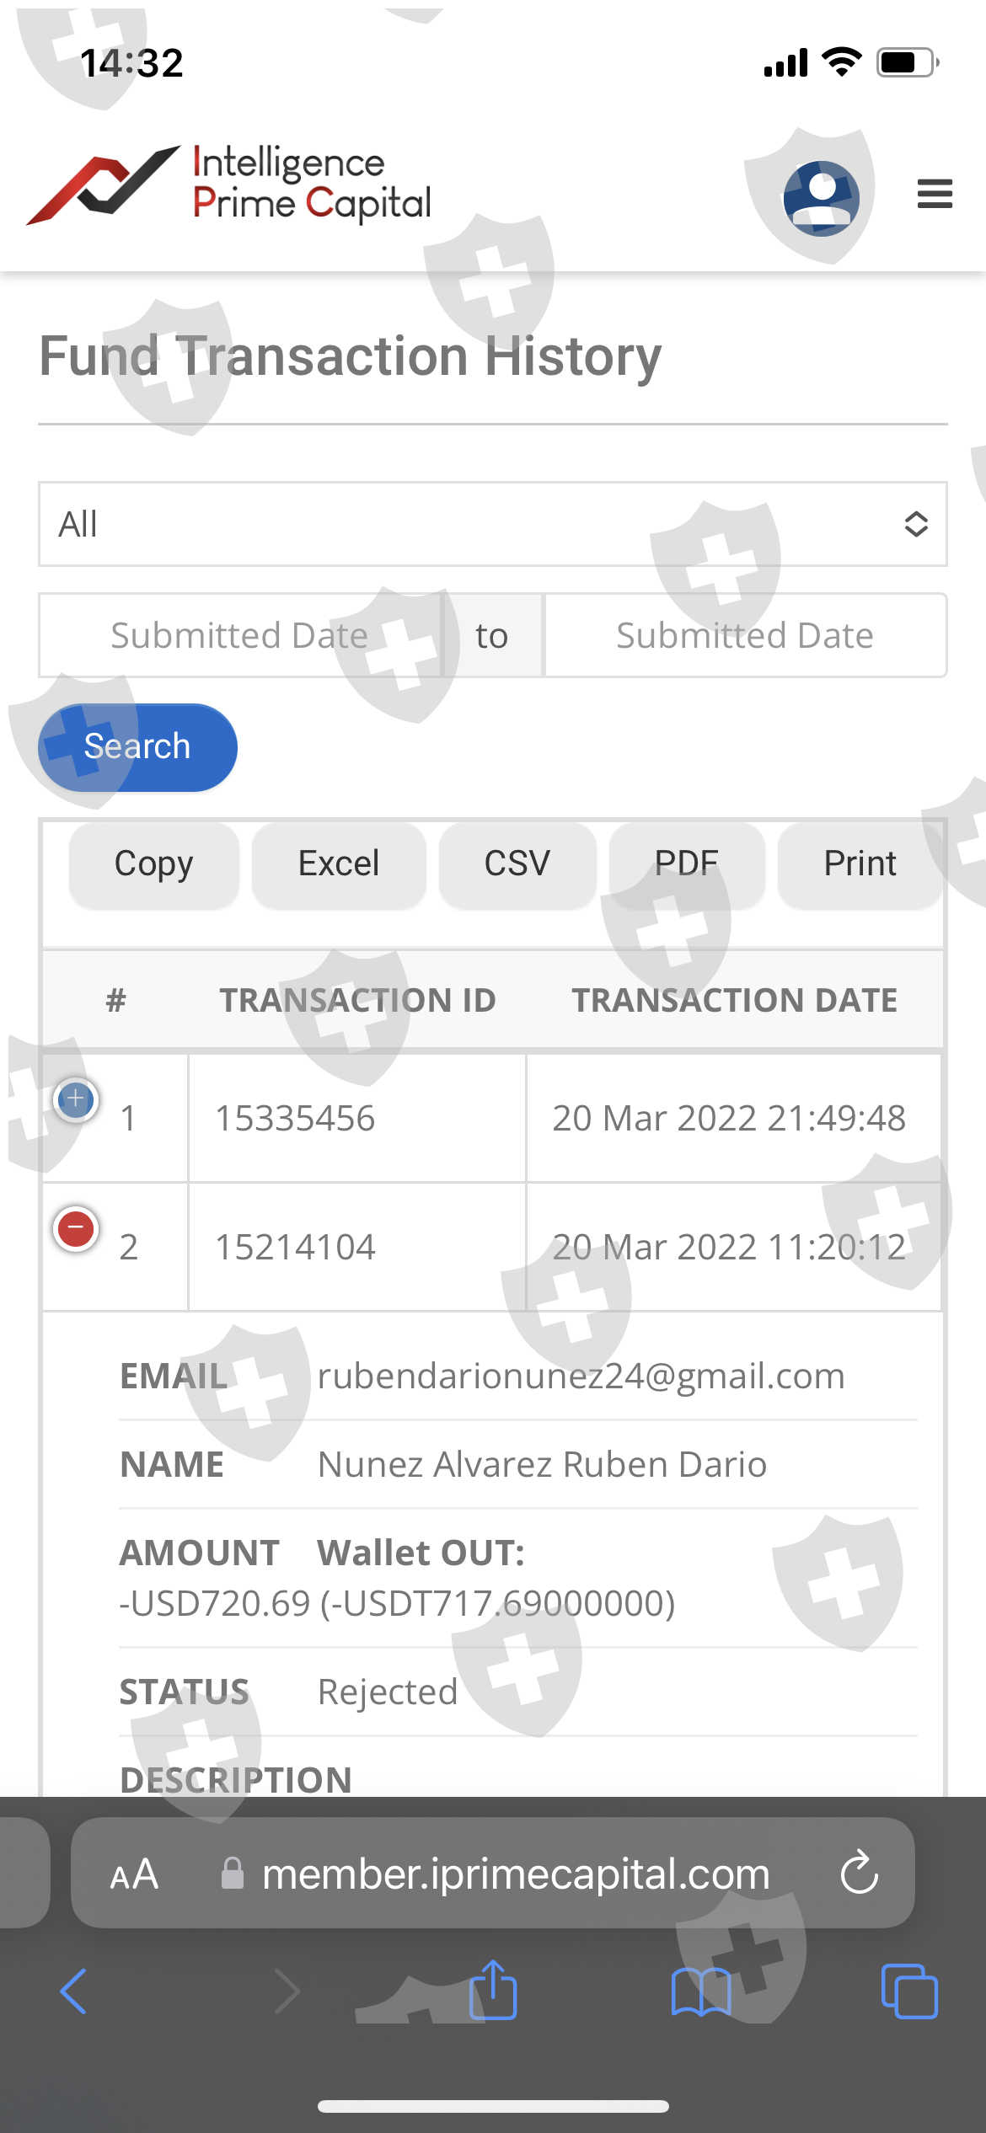Reload the page in Safari
Viewport: 986px width, 2133px height.
pyautogui.click(x=860, y=1874)
